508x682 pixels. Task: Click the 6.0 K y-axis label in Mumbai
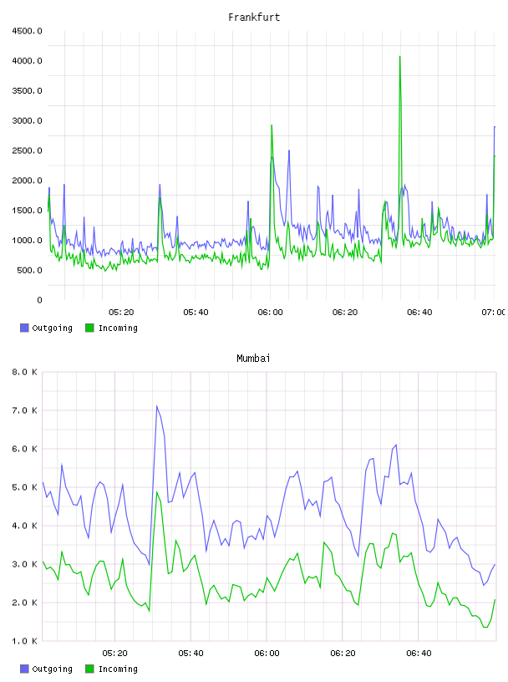tap(25, 449)
